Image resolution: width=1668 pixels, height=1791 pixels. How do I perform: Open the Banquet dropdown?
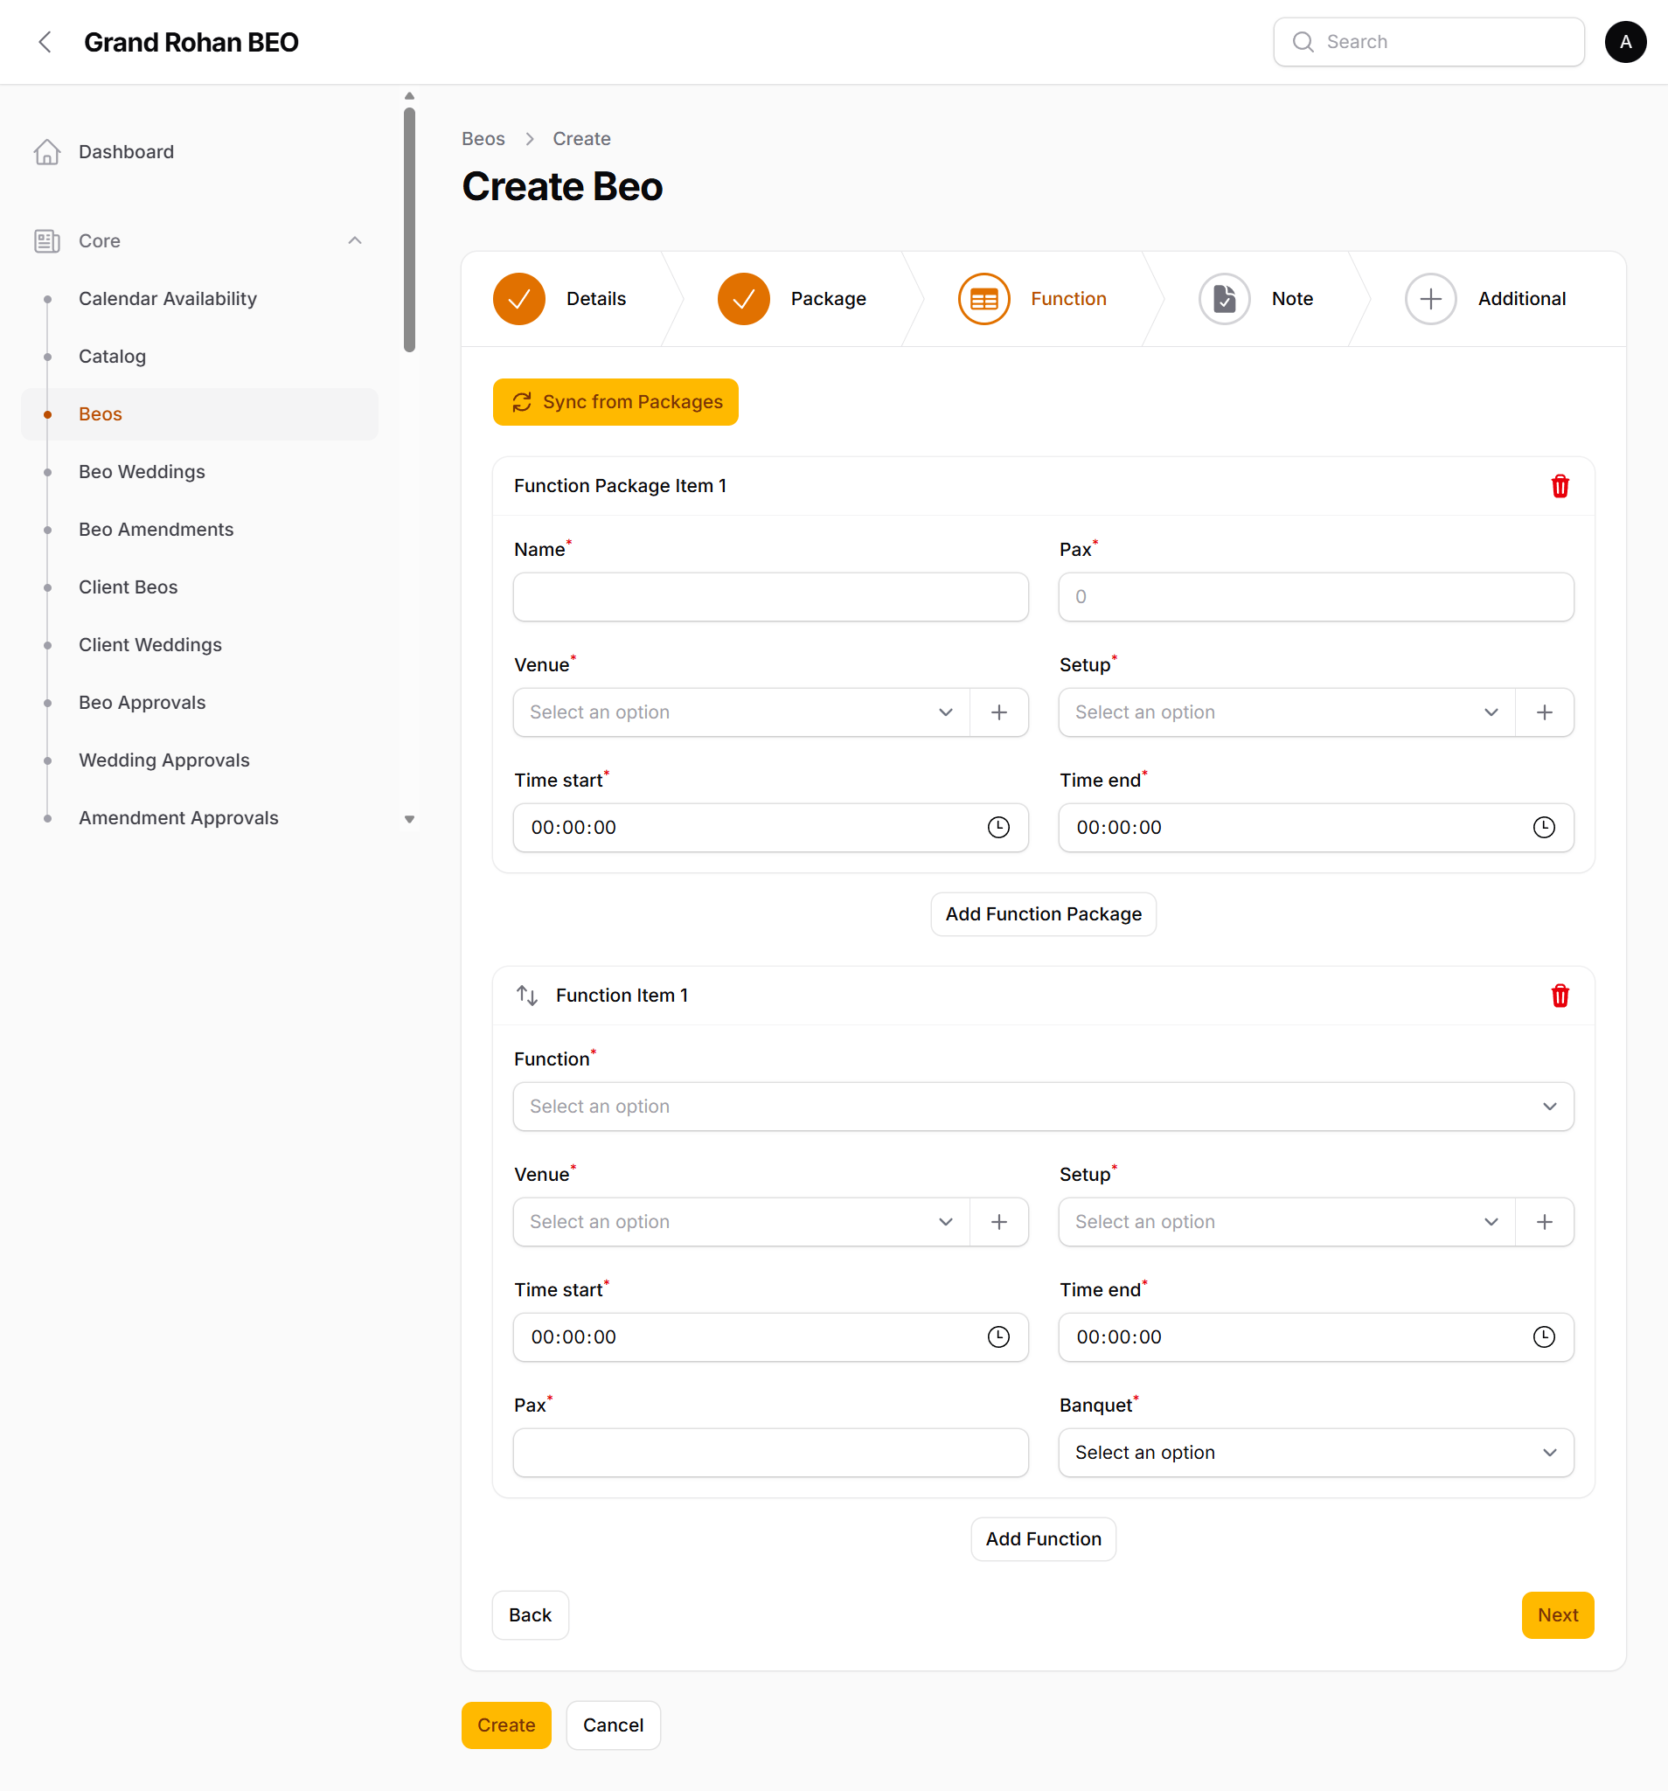1316,1452
